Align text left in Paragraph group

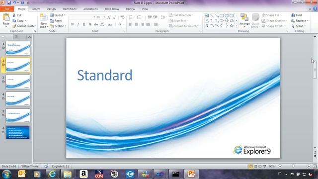pos(130,24)
